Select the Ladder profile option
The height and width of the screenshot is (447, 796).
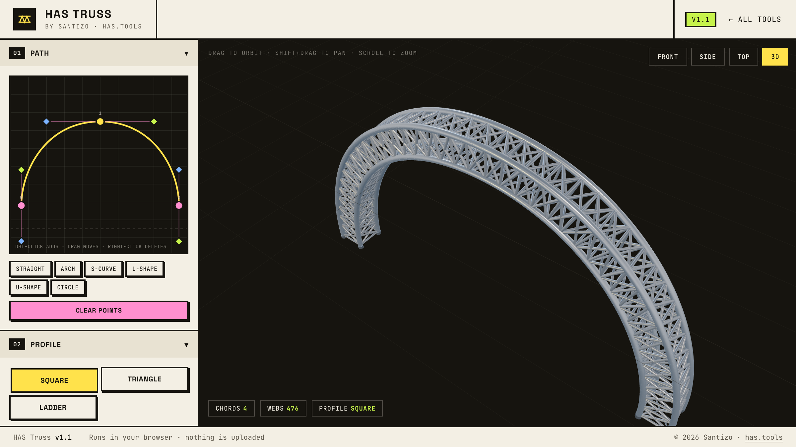[53, 408]
